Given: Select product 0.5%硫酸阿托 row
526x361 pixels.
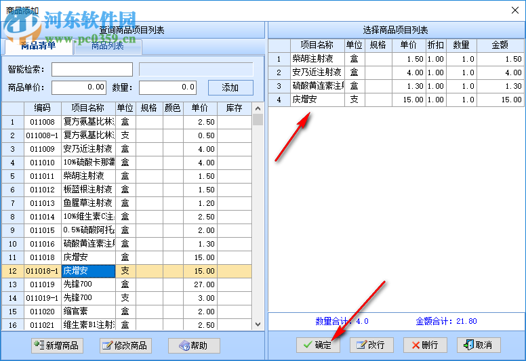Looking at the screenshot, I should (x=127, y=230).
